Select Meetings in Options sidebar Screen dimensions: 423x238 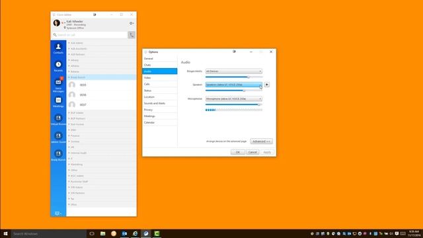[160, 116]
